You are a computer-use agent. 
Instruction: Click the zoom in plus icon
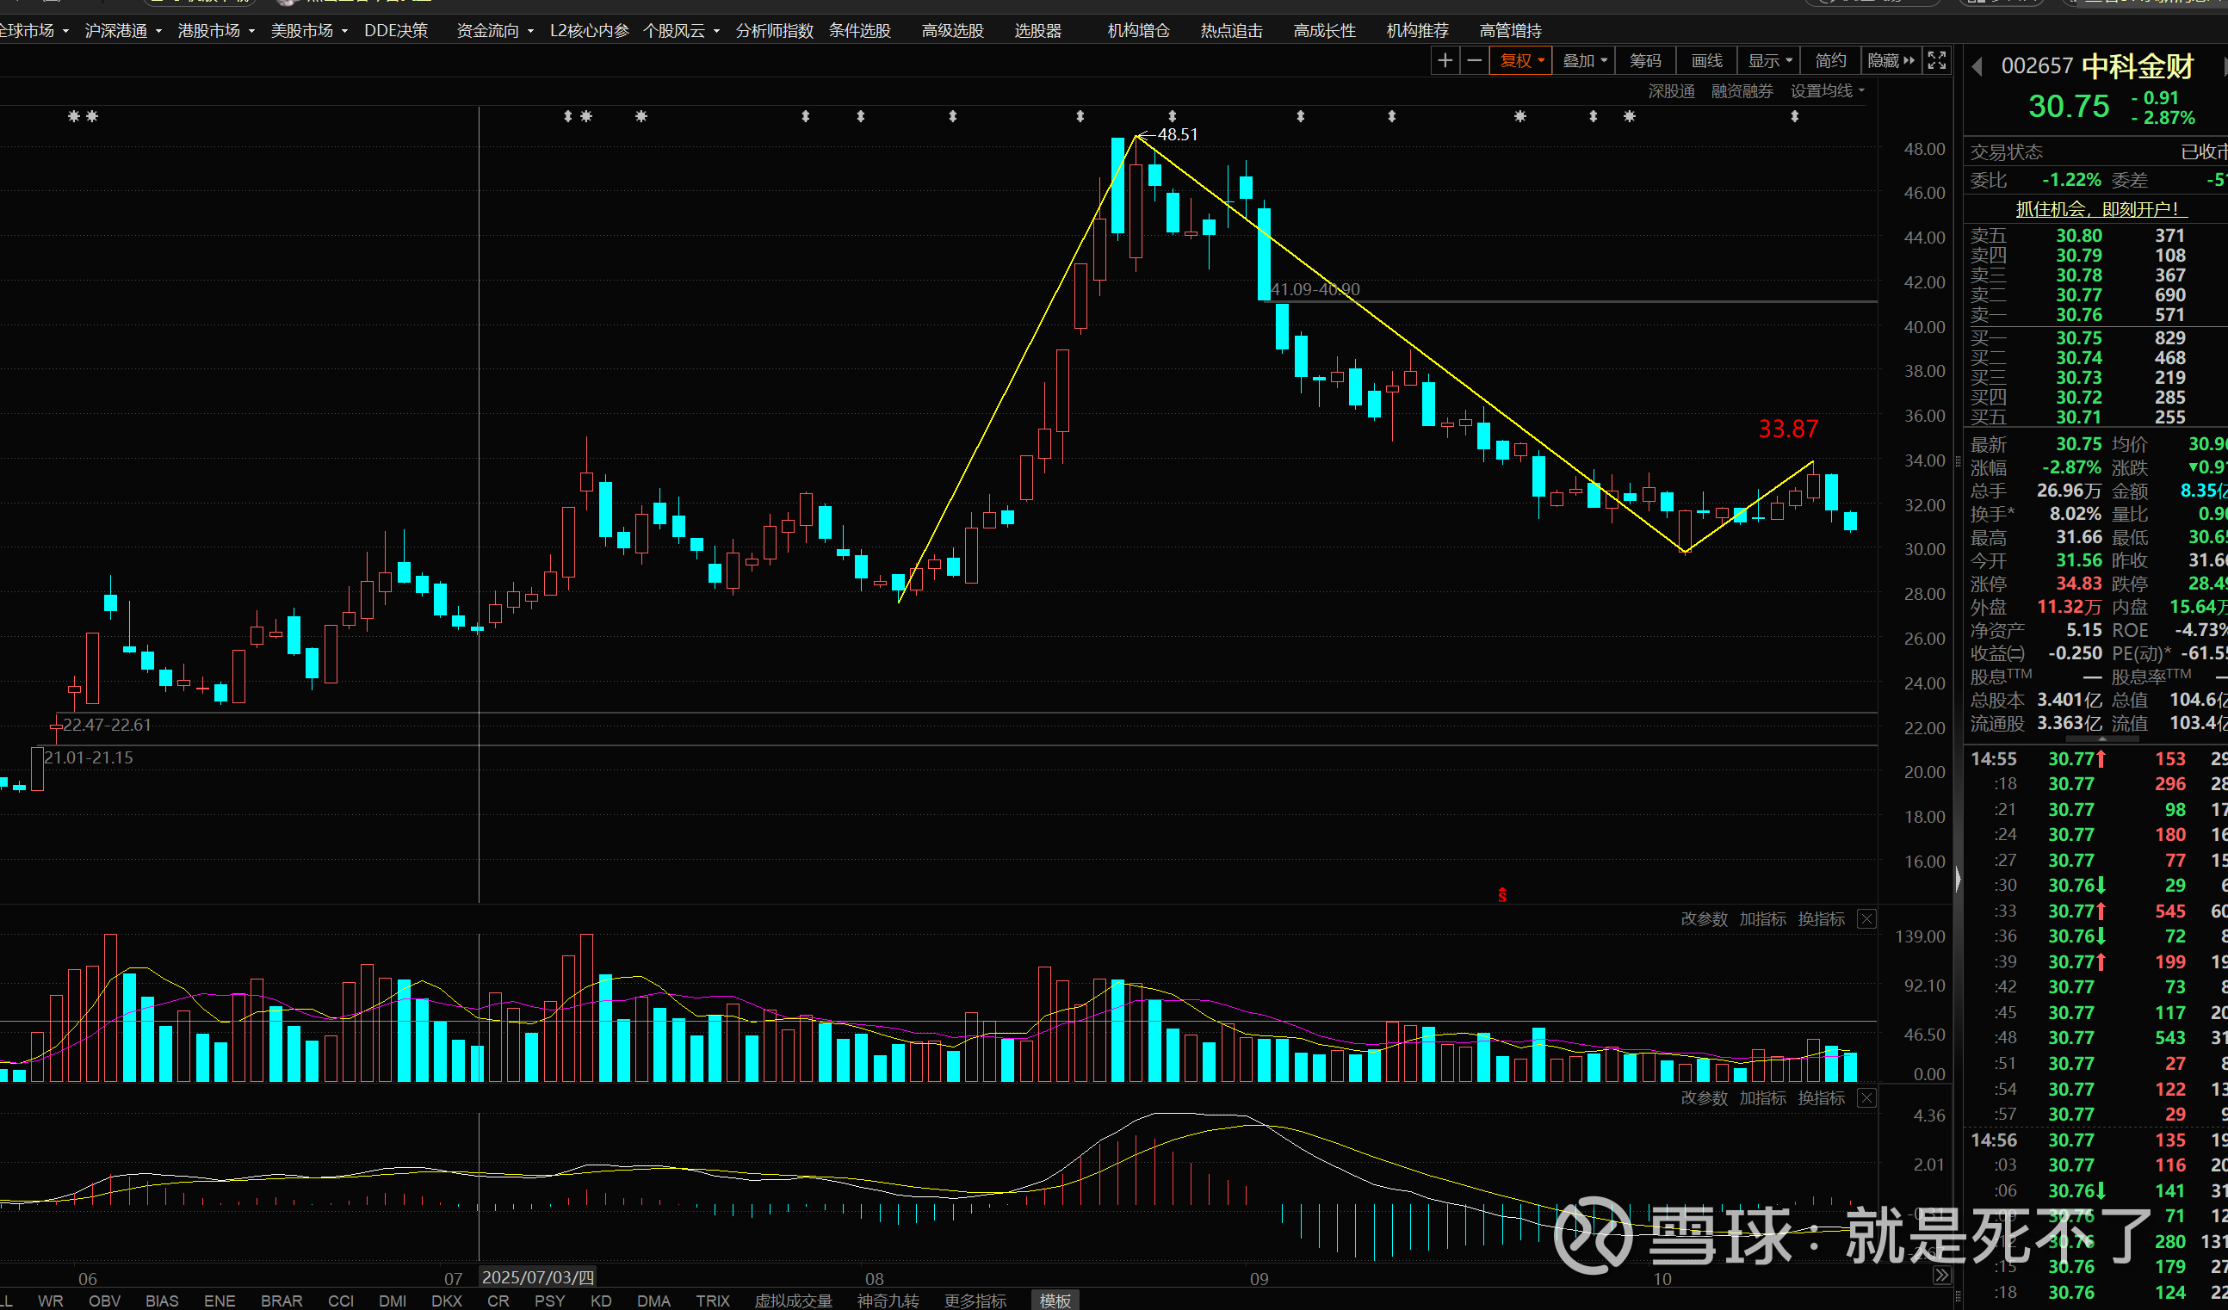[x=1445, y=60]
